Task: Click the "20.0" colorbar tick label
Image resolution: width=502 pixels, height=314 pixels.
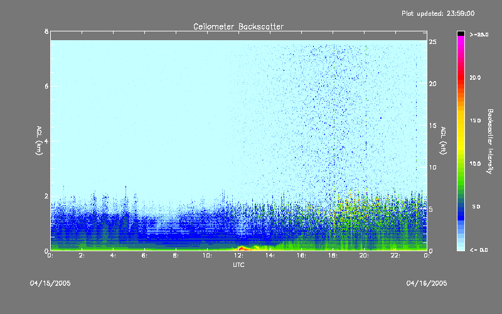Action: (x=475, y=77)
